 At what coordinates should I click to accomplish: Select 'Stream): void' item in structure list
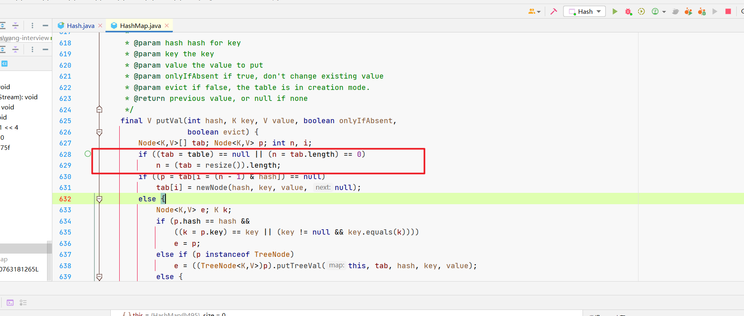(19, 97)
